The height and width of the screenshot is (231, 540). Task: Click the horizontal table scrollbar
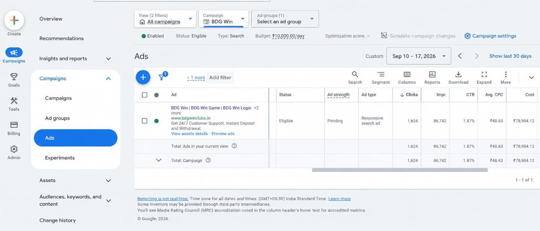click(400, 170)
